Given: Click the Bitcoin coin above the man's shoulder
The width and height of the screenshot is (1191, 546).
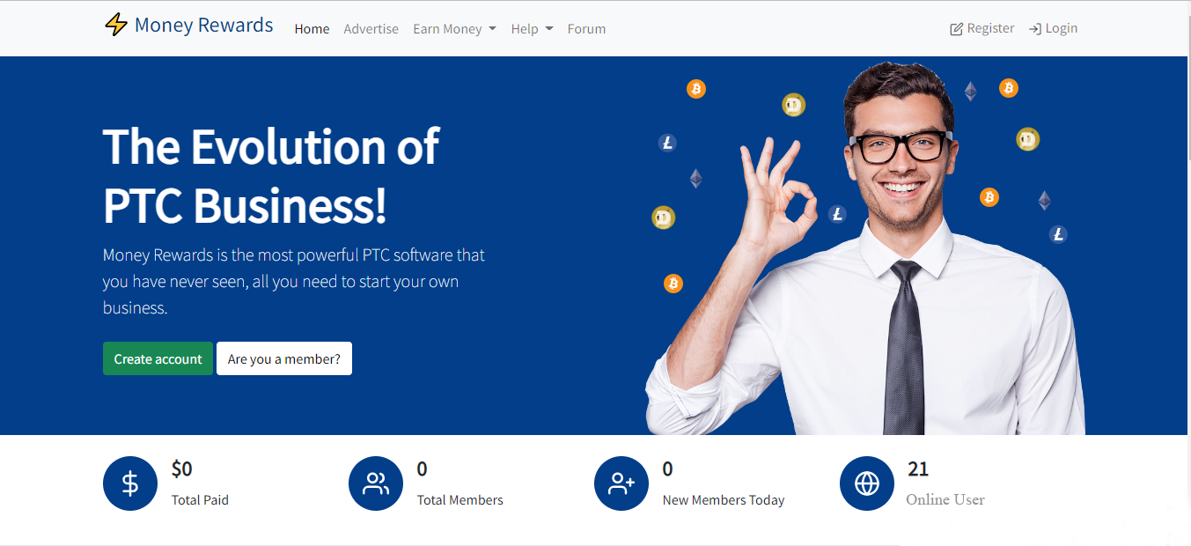Looking at the screenshot, I should tap(989, 197).
